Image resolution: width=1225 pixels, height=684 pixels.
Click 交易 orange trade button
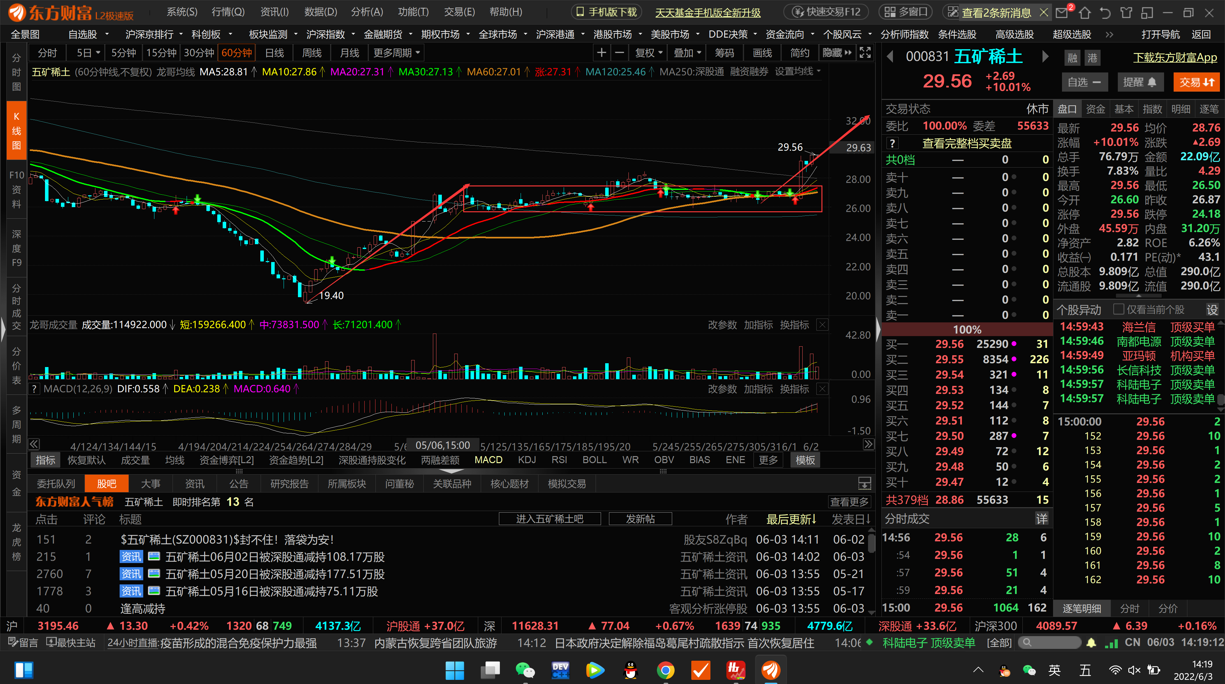1197,82
